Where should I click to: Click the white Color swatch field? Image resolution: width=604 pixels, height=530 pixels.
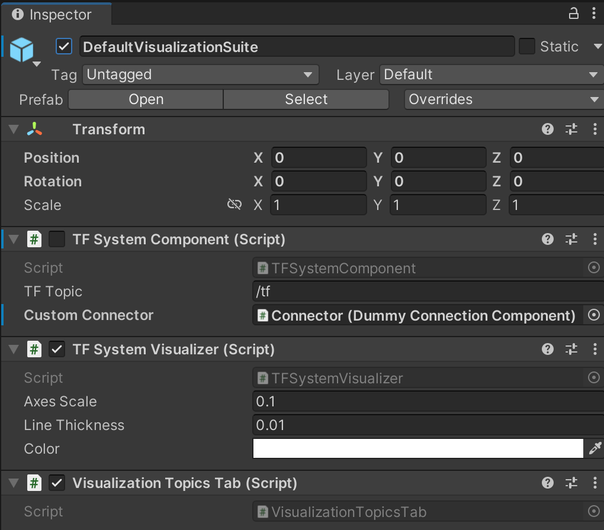[418, 449]
